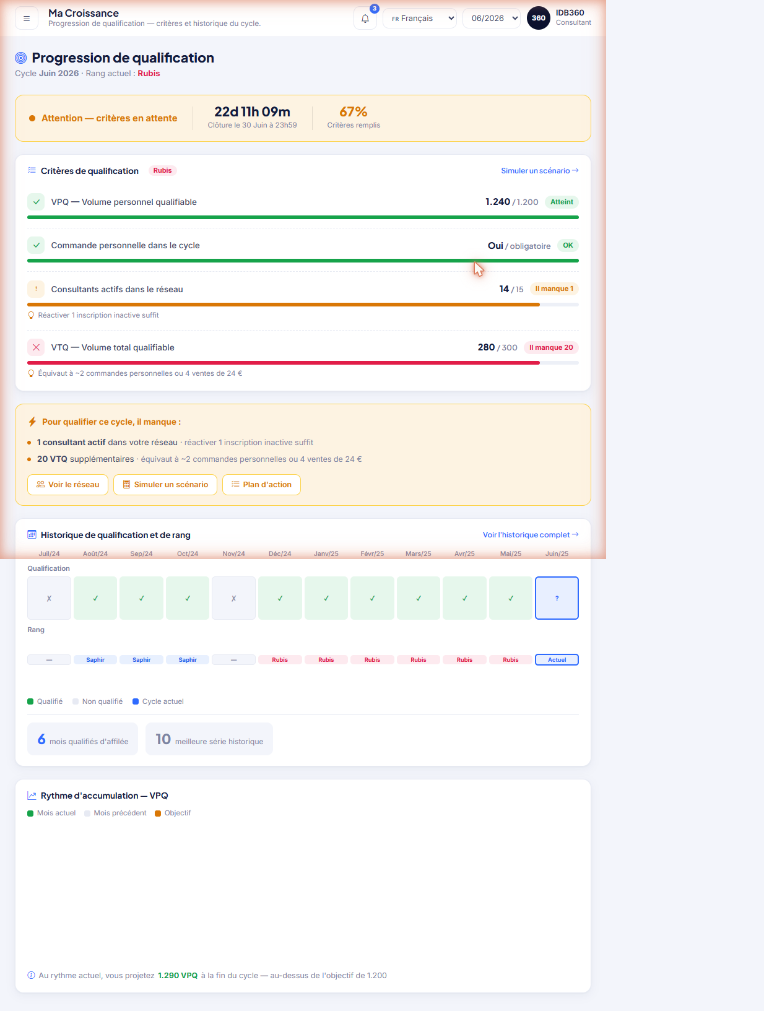Click 'Attention — critères en attente' alert text

point(109,118)
